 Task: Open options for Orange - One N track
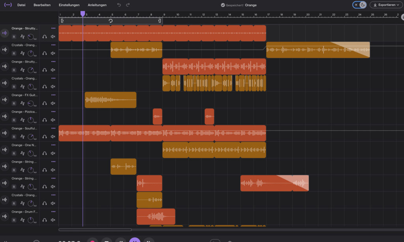pos(53,145)
